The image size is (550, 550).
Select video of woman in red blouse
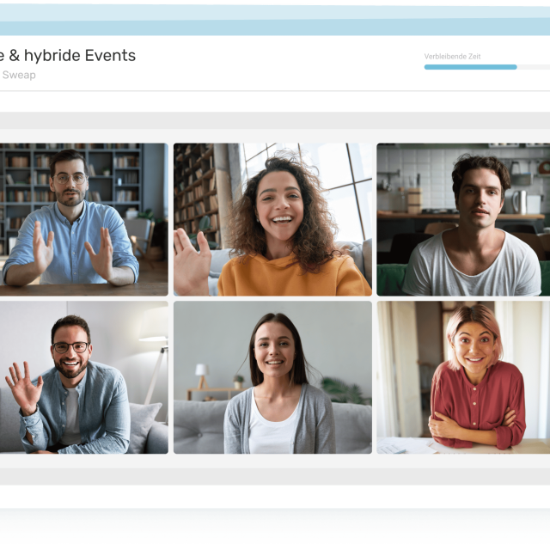pyautogui.click(x=463, y=377)
